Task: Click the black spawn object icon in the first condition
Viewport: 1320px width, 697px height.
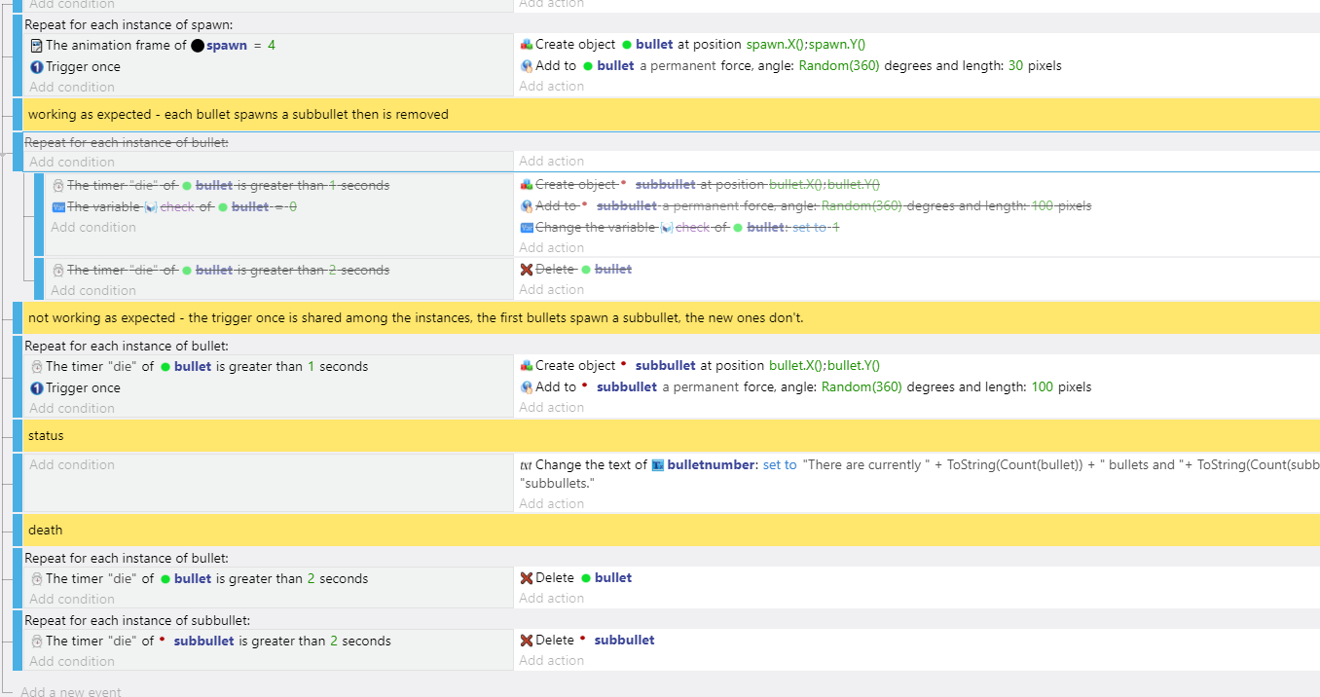Action: tap(200, 45)
